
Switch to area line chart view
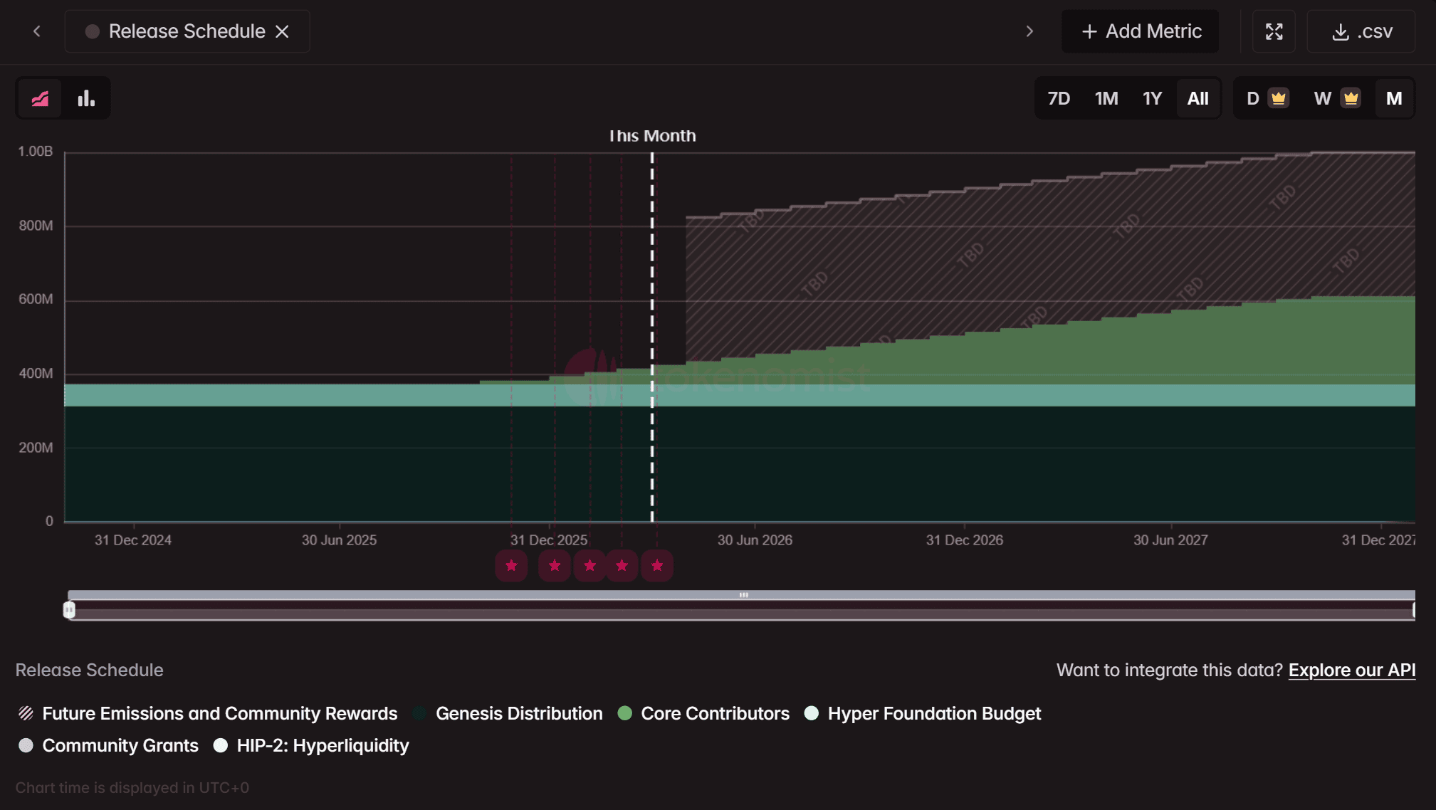coord(40,98)
